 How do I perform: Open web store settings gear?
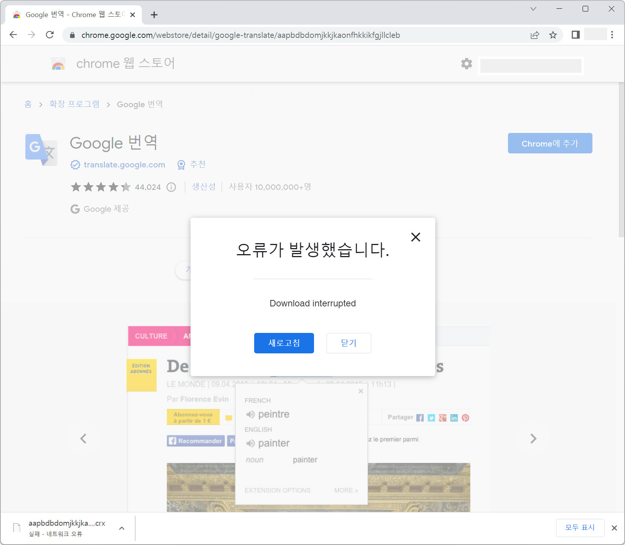click(x=467, y=64)
